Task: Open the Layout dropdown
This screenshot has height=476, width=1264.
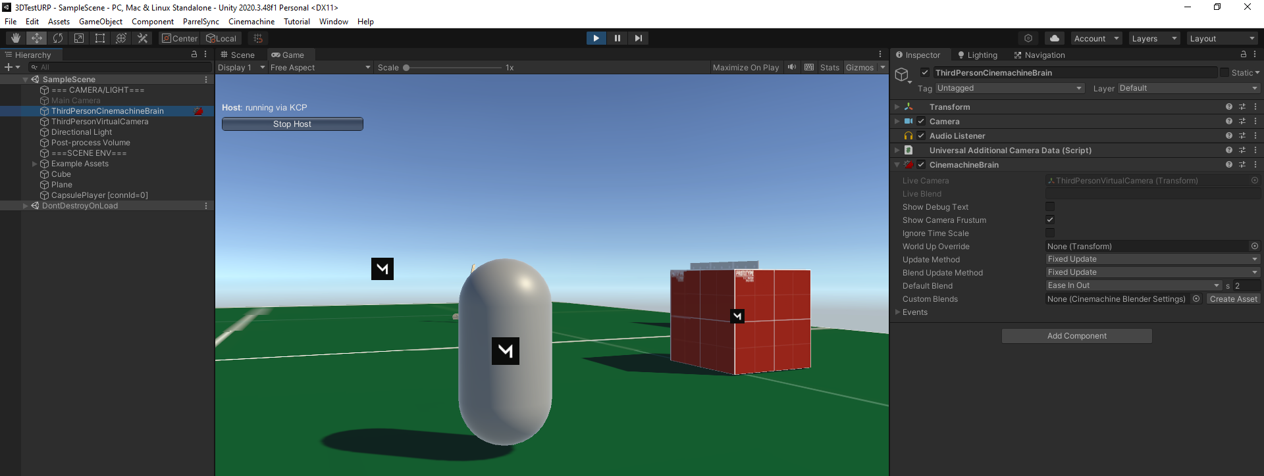Action: (x=1223, y=38)
